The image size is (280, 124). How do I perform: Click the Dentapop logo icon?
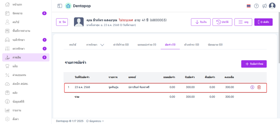(68, 6)
